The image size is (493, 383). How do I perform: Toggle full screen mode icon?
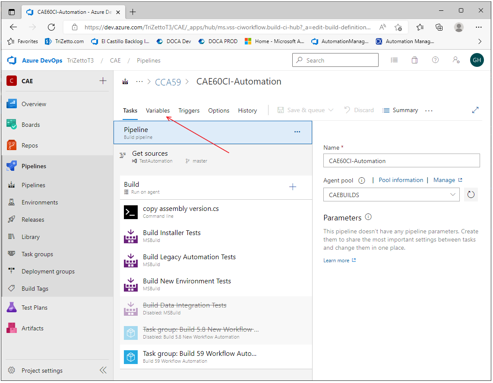475,110
